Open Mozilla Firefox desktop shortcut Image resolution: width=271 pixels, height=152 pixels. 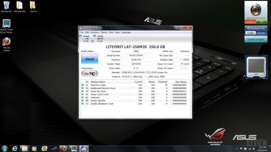[x=6, y=45]
